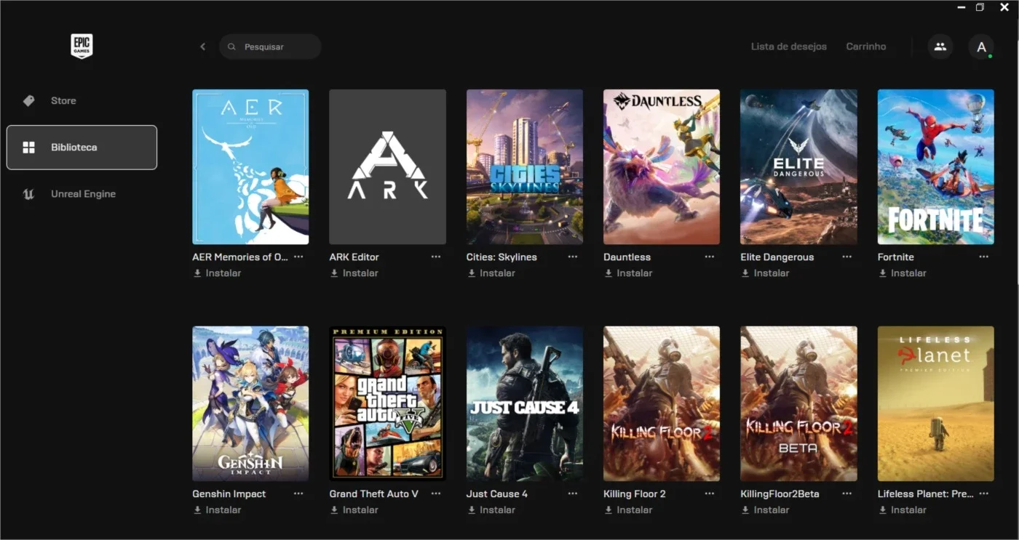Restore the launcher window size
Image resolution: width=1019 pixels, height=540 pixels.
pos(980,7)
